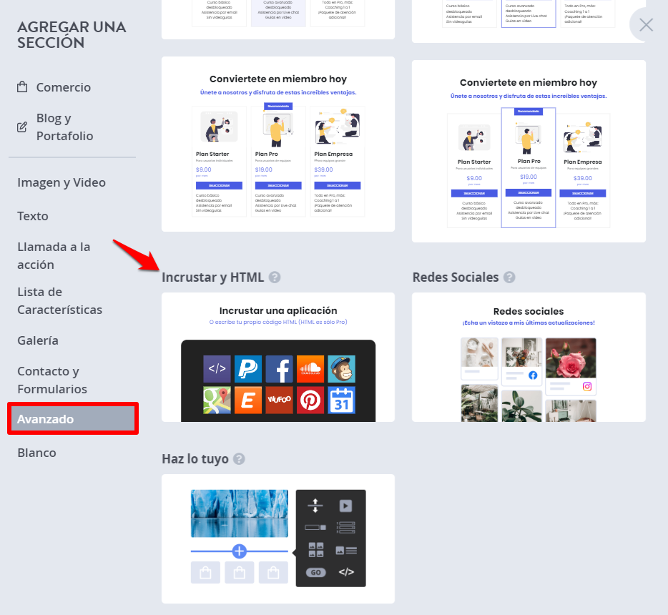
Task: Click help icon next to Redes Sociales
Action: [509, 277]
